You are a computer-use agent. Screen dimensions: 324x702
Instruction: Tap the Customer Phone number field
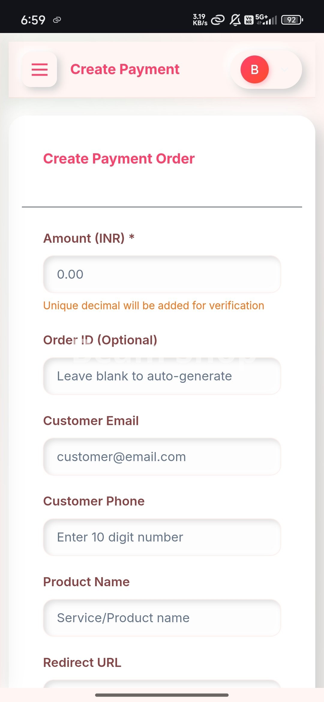pos(162,537)
